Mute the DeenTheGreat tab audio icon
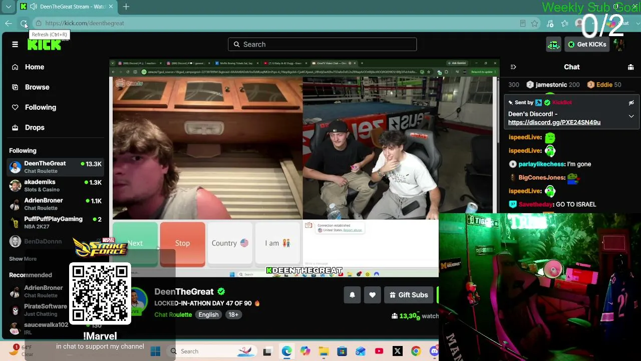Screen dimensions: 641x361 tap(33, 7)
